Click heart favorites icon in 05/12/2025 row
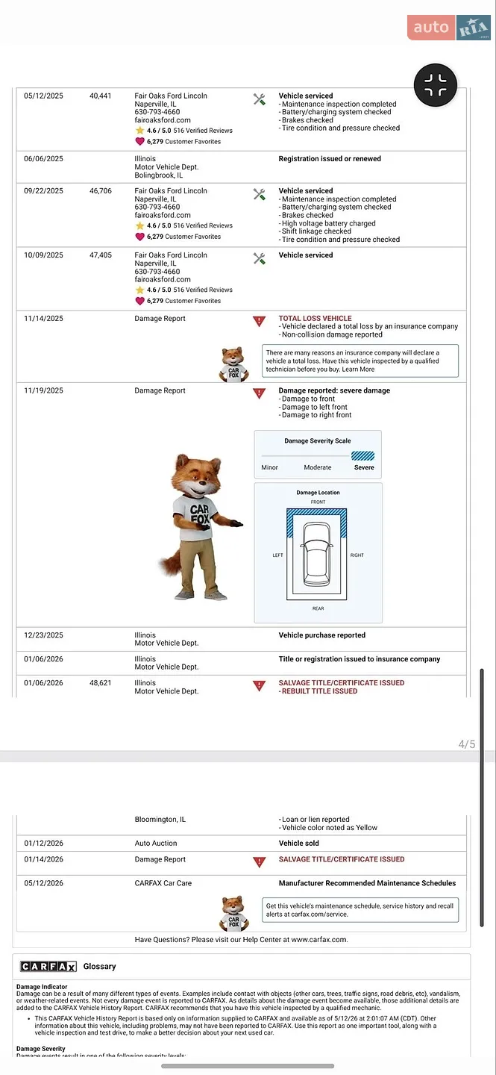496x1075 pixels. [139, 141]
